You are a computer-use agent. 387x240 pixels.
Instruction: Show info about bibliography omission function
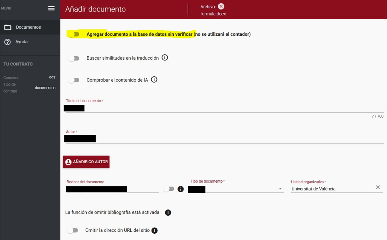pyautogui.click(x=168, y=212)
